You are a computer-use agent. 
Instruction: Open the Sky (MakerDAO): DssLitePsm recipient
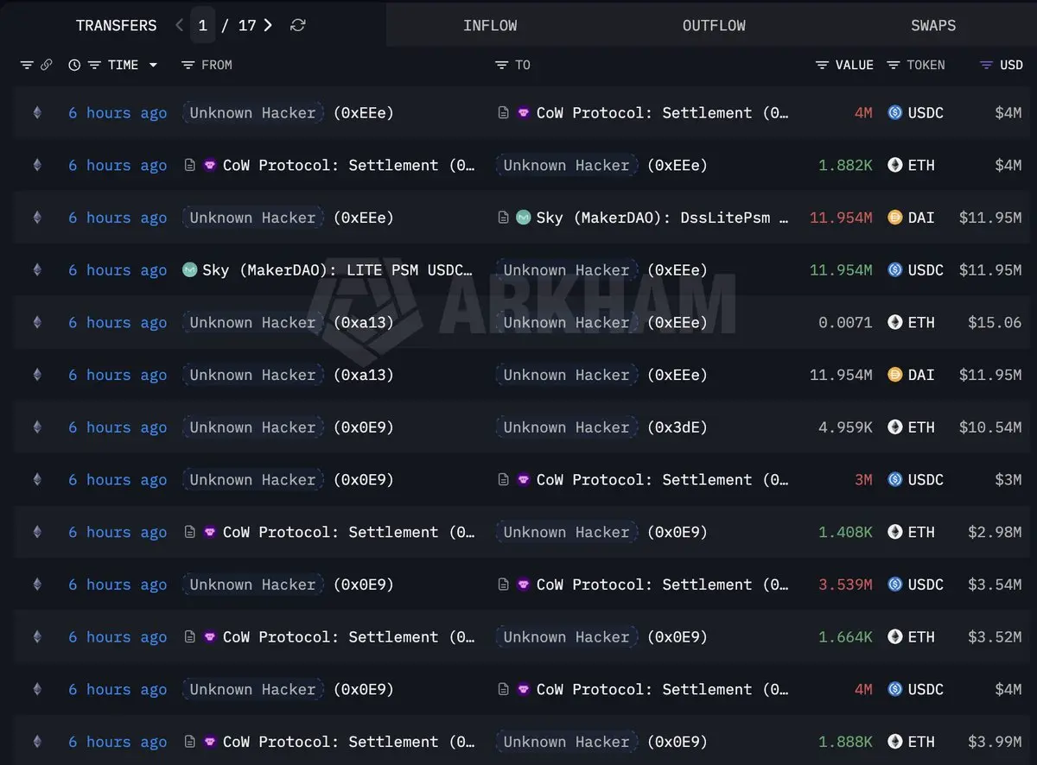(x=662, y=218)
